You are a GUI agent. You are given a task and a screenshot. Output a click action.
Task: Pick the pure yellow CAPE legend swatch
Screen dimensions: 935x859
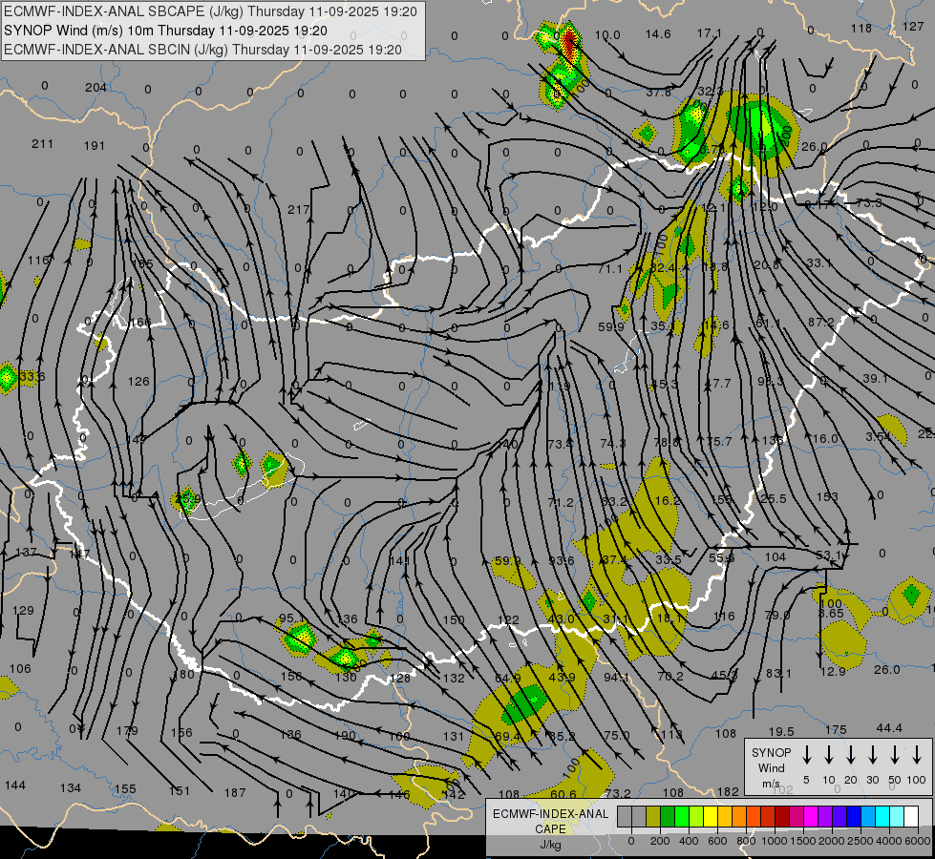tap(711, 817)
